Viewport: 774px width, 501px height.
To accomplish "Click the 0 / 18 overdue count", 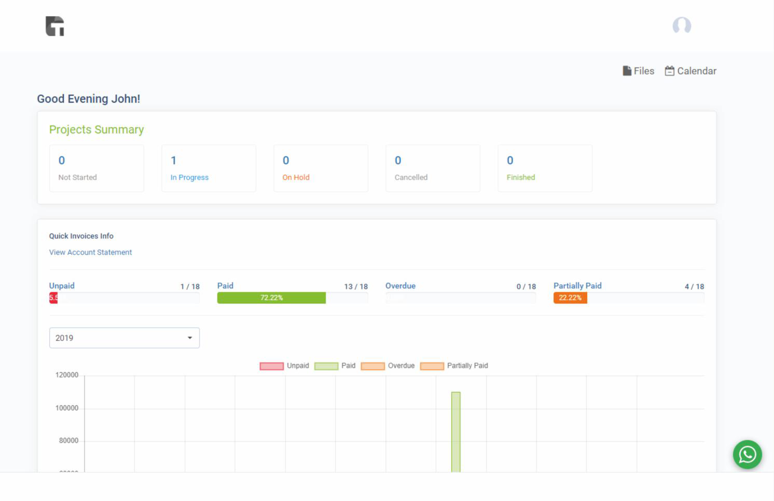I will click(x=526, y=286).
